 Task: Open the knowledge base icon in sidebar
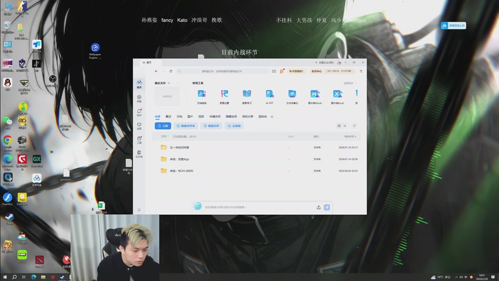point(139,154)
